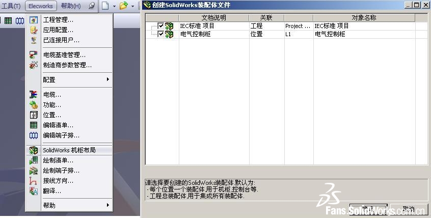This screenshot has height=218, width=431.
Task: Click the terminal strip toolbar icon
Action: pyautogui.click(x=19, y=20)
